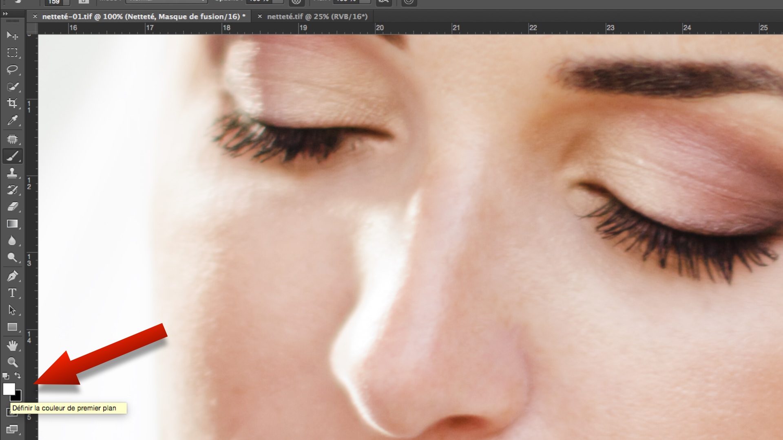Select the Clone Stamp tool

pos(12,173)
